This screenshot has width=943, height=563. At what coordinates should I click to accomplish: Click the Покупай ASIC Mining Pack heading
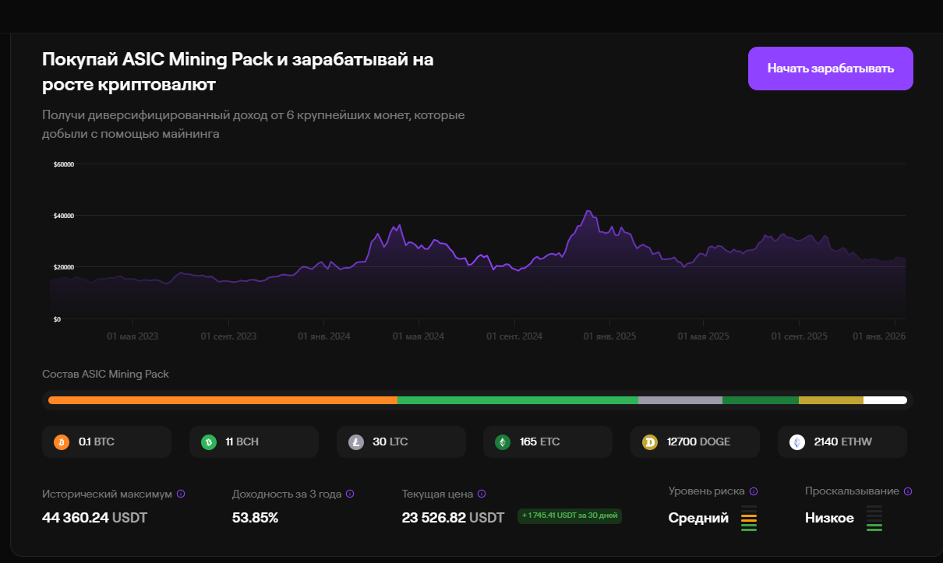point(238,71)
